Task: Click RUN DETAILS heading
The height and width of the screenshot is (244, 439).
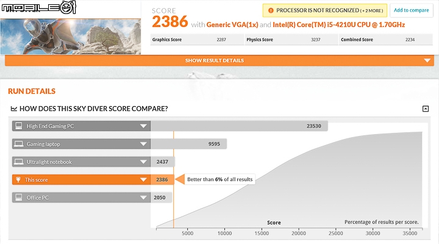Action: pos(32,91)
